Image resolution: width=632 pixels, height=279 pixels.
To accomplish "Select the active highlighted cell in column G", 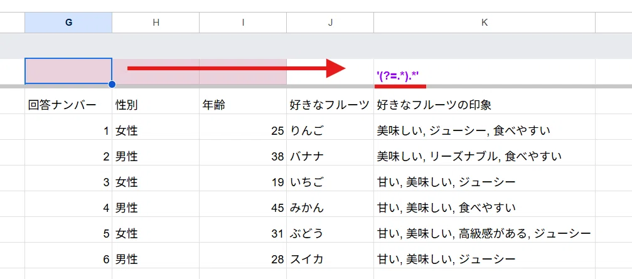I will point(68,71).
